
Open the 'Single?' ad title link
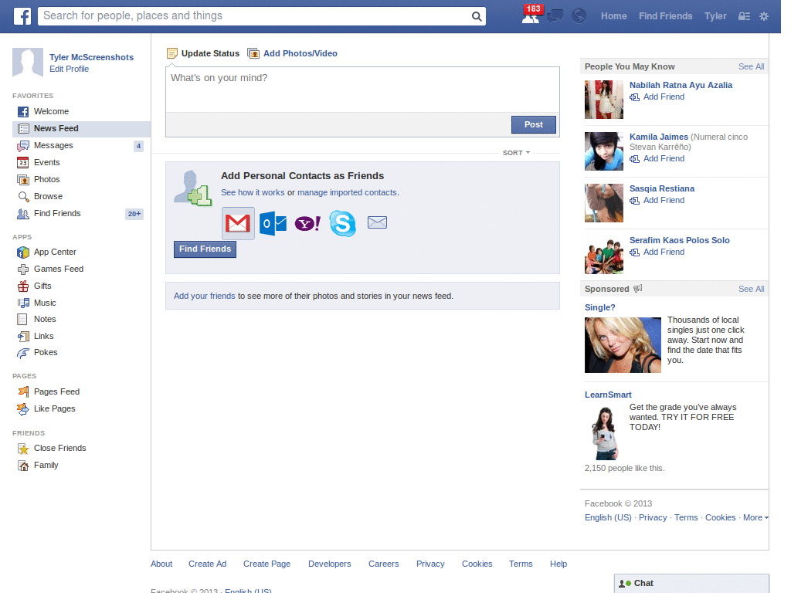[x=599, y=307]
